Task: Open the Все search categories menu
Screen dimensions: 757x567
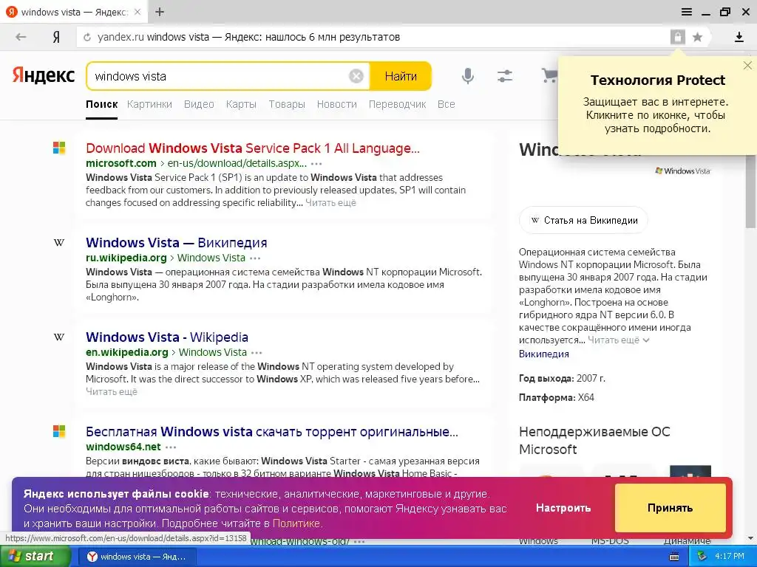Action: click(446, 104)
